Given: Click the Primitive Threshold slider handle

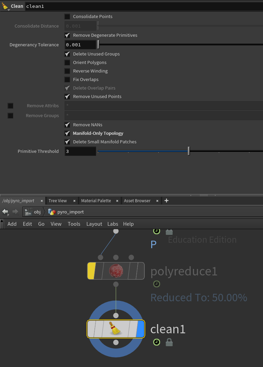Looking at the screenshot, I should [189, 151].
